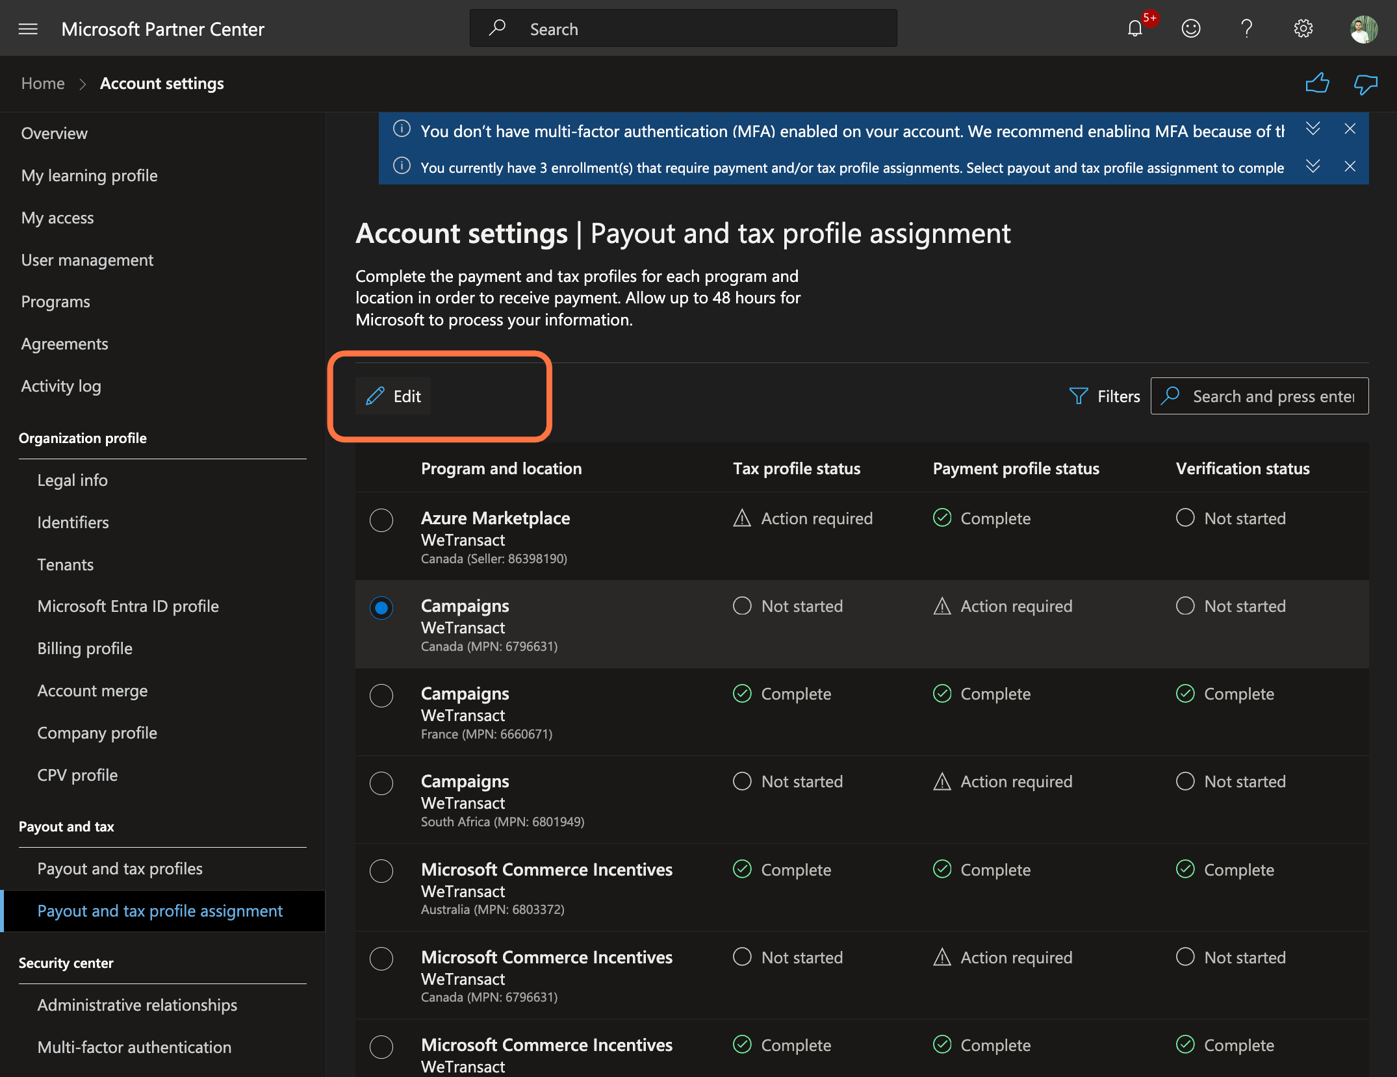Image resolution: width=1397 pixels, height=1077 pixels.
Task: Open Billing profile in the sidebar
Action: pyautogui.click(x=85, y=648)
